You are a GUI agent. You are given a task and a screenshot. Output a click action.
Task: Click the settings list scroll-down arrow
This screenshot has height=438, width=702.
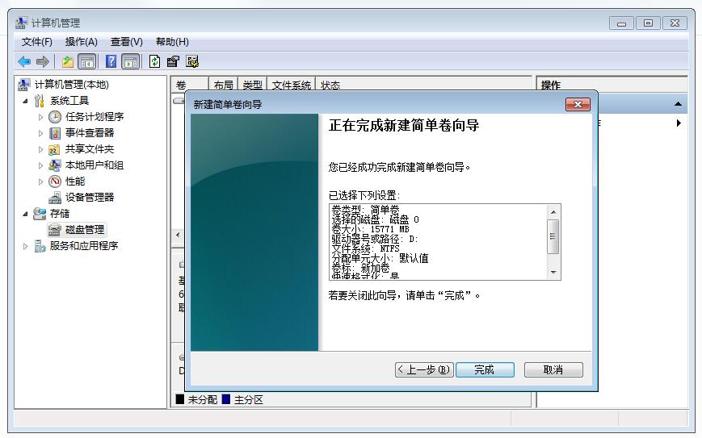[553, 272]
